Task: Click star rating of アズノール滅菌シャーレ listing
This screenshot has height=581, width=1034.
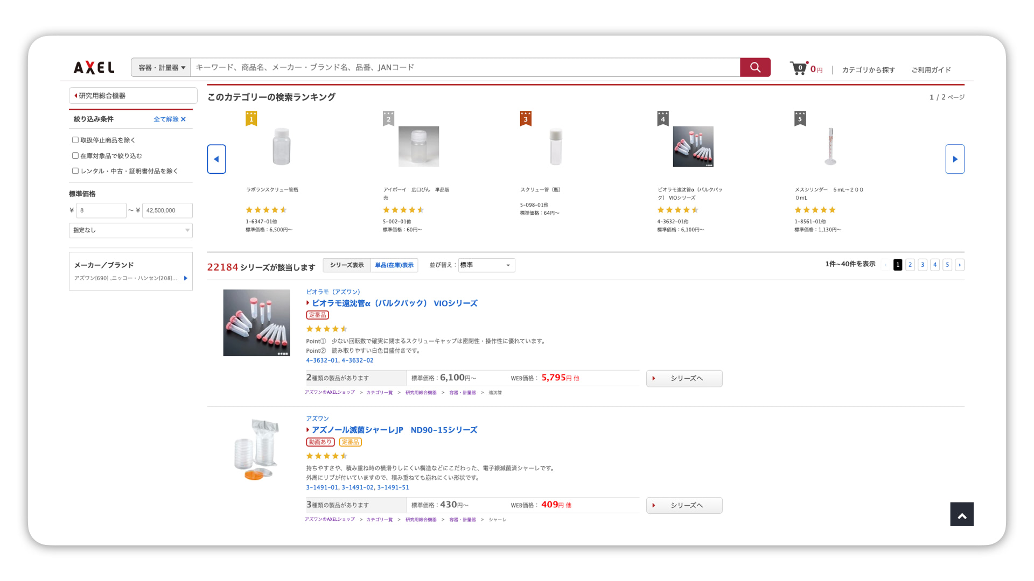Action: click(x=327, y=456)
